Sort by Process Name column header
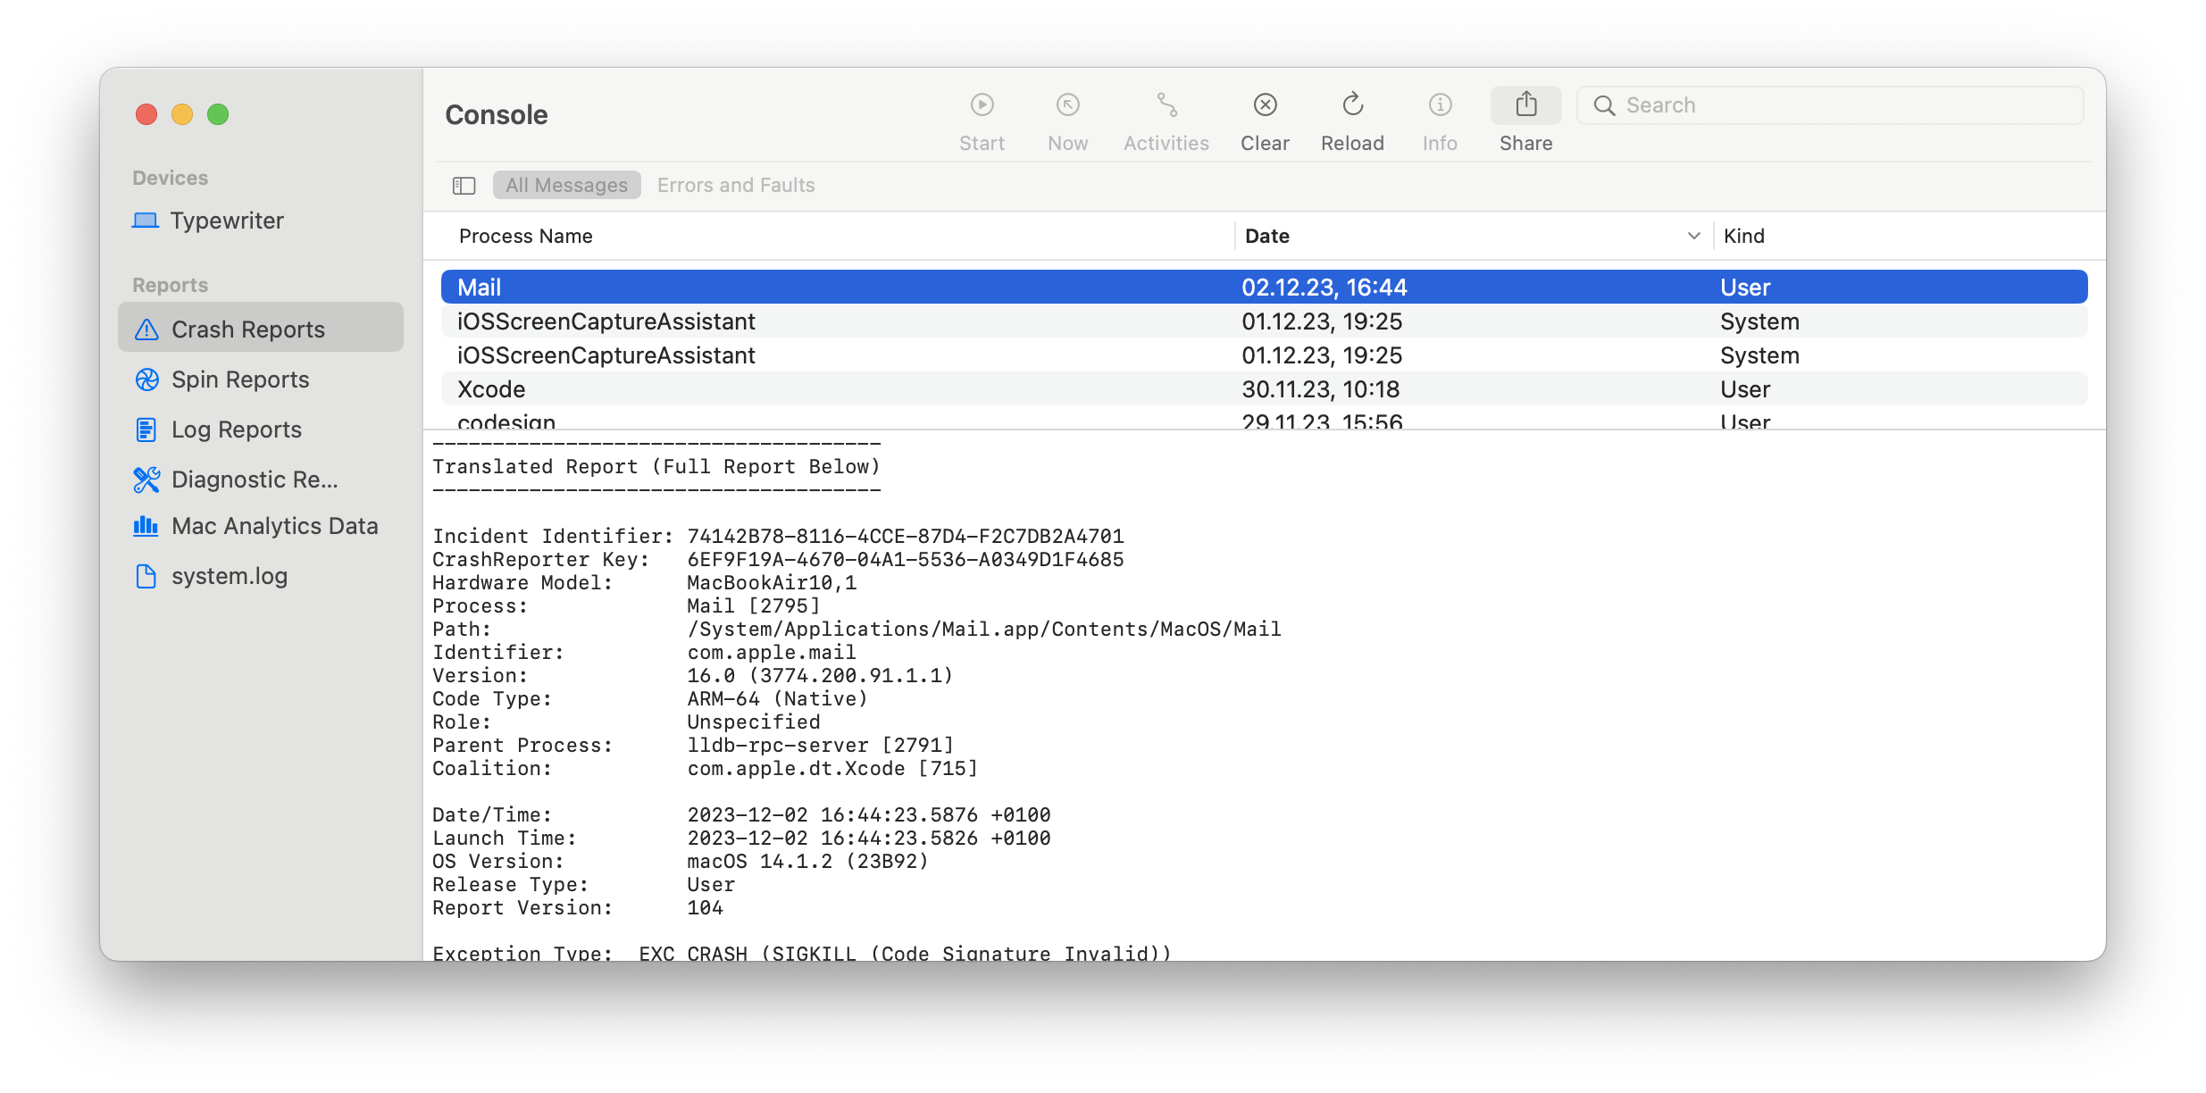This screenshot has width=2206, height=1093. pos(526,237)
